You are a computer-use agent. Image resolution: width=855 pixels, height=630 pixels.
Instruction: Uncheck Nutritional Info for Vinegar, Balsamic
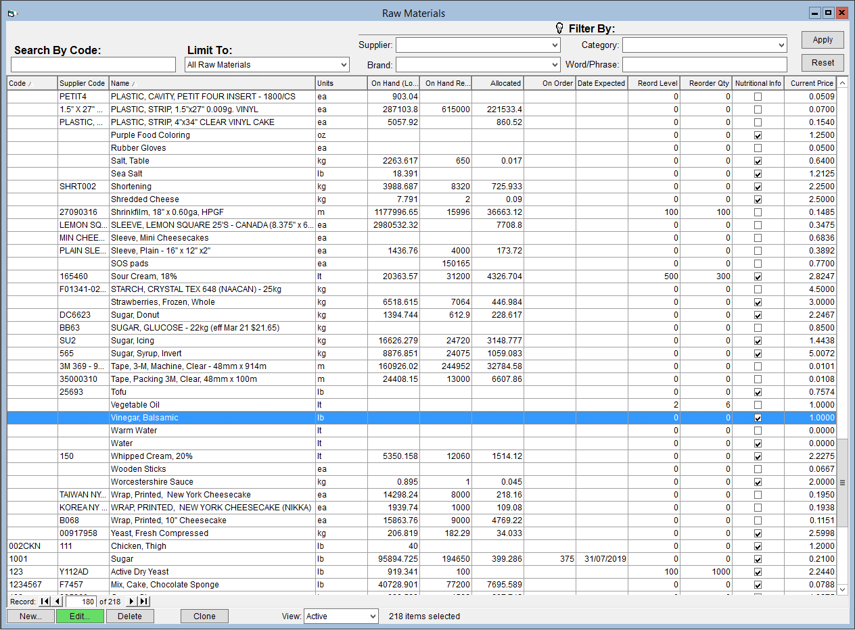(x=758, y=418)
